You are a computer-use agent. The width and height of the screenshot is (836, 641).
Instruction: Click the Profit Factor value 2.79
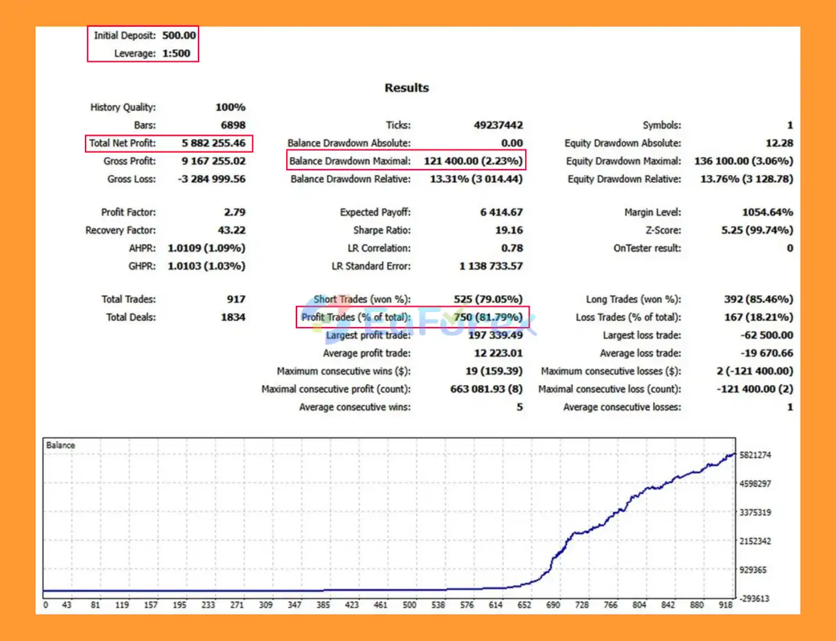point(234,212)
